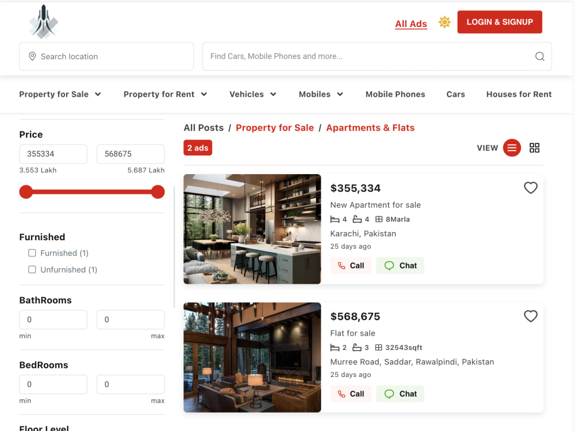
Task: Click minimum price field 355334
Action: 53,154
